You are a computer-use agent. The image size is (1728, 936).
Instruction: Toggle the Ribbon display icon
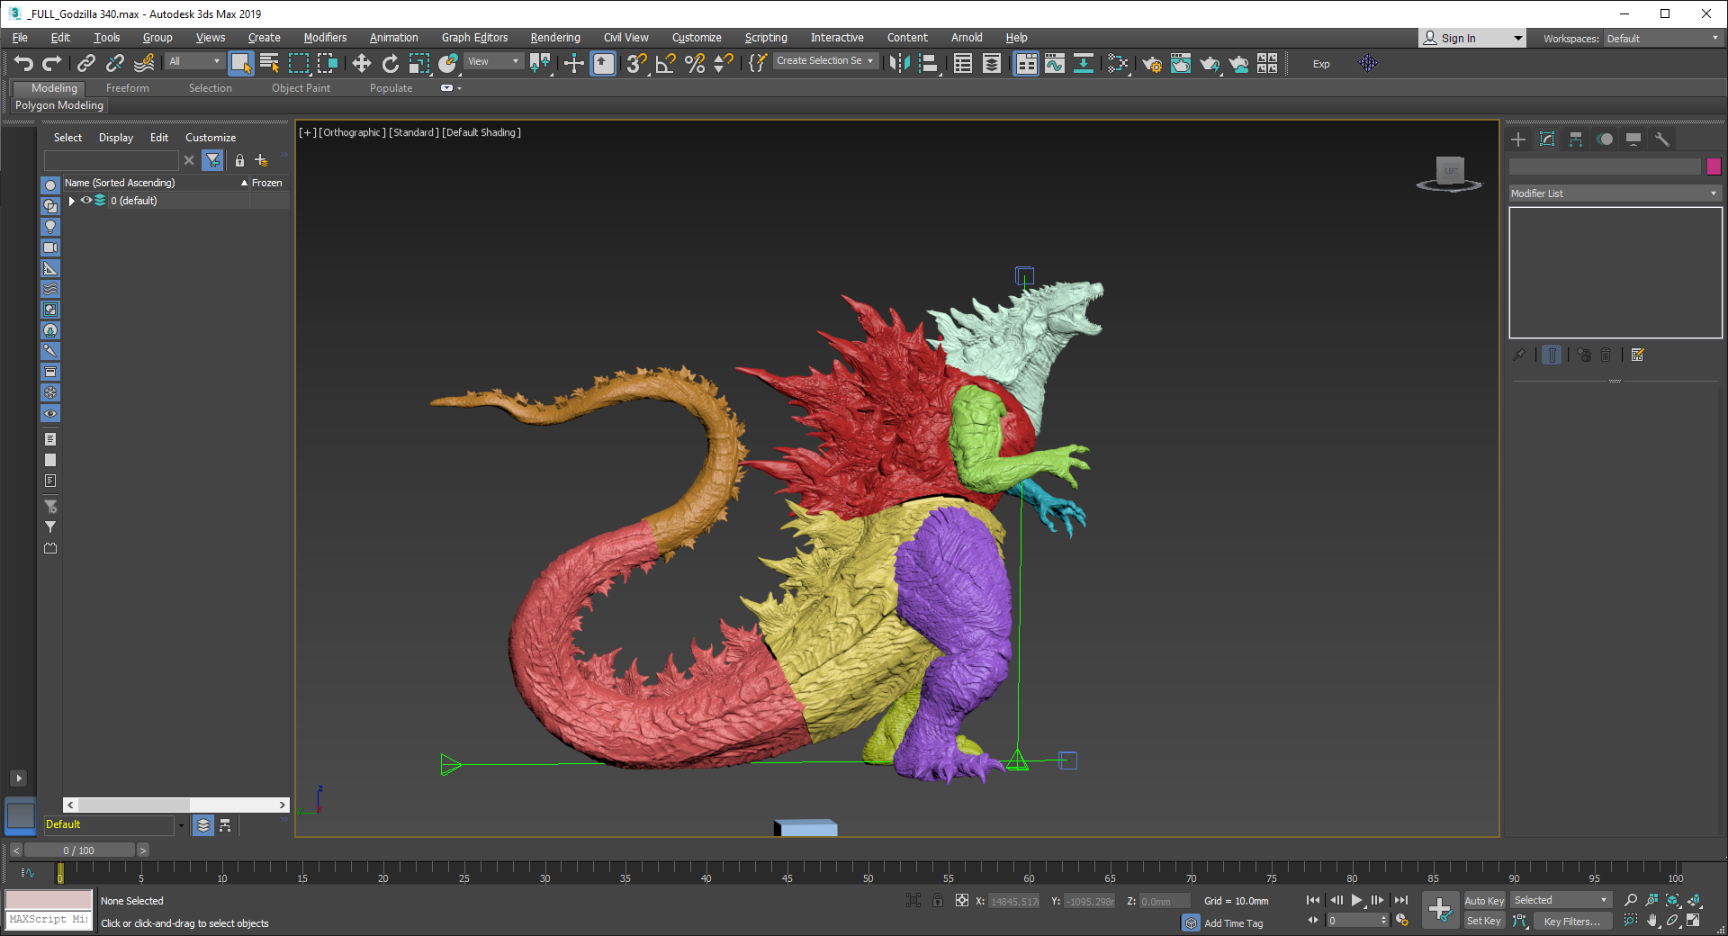1026,63
